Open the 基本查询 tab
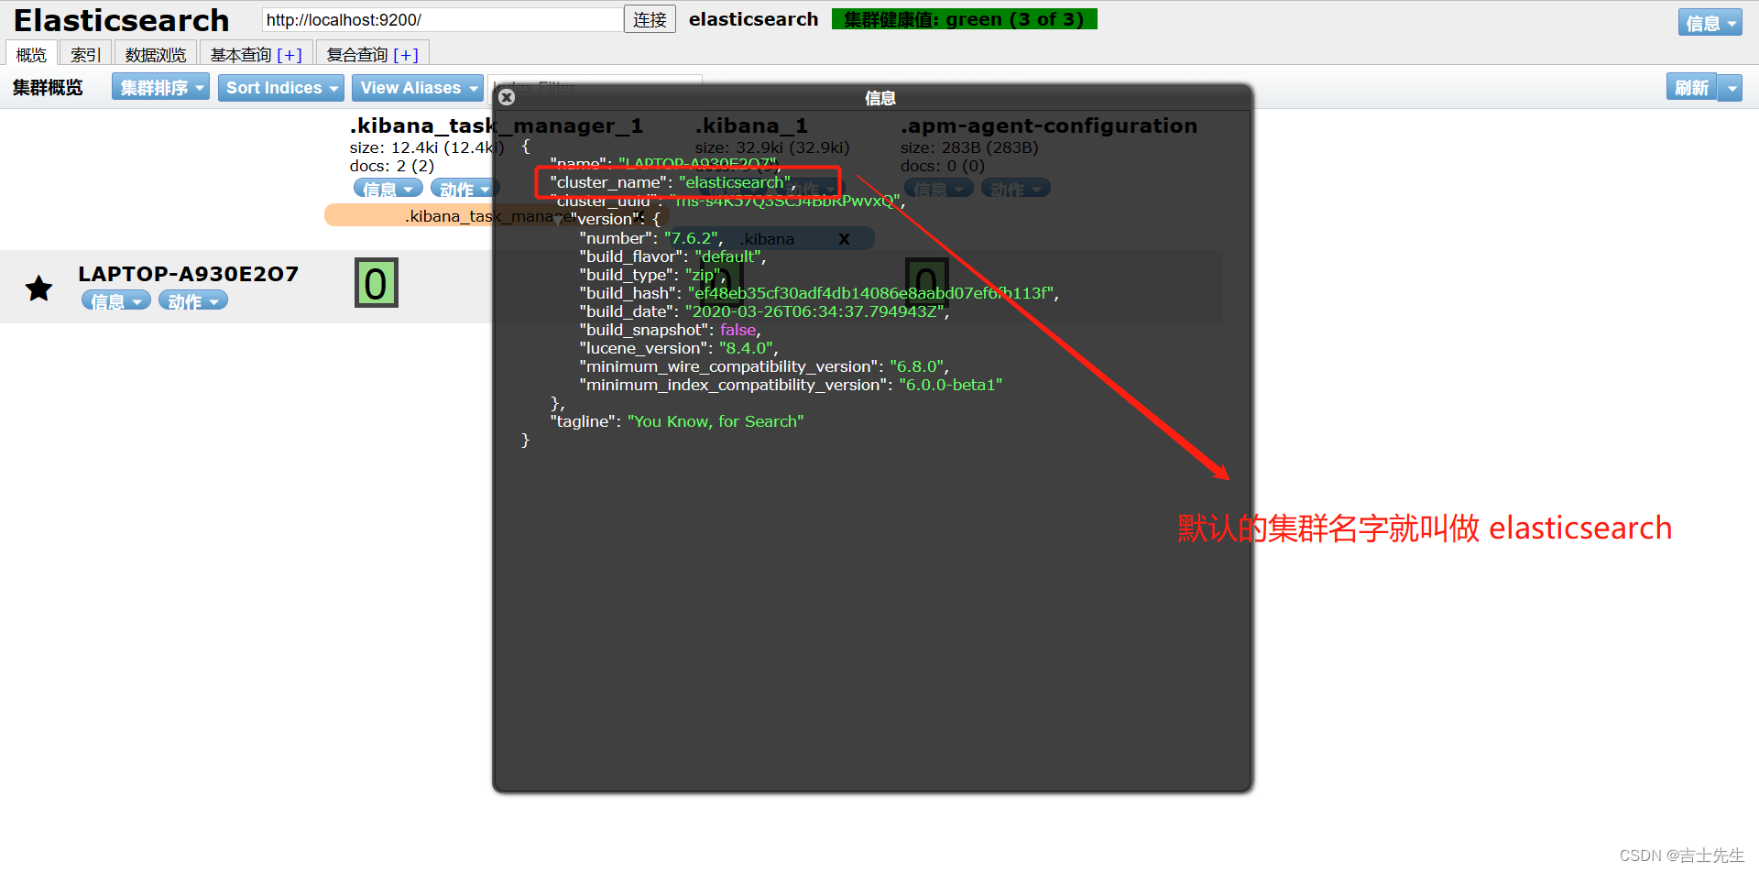1759x872 pixels. tap(241, 55)
